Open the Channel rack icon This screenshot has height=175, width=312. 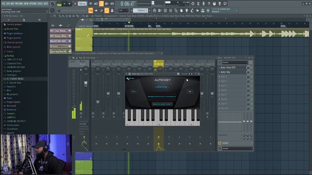[165, 11]
